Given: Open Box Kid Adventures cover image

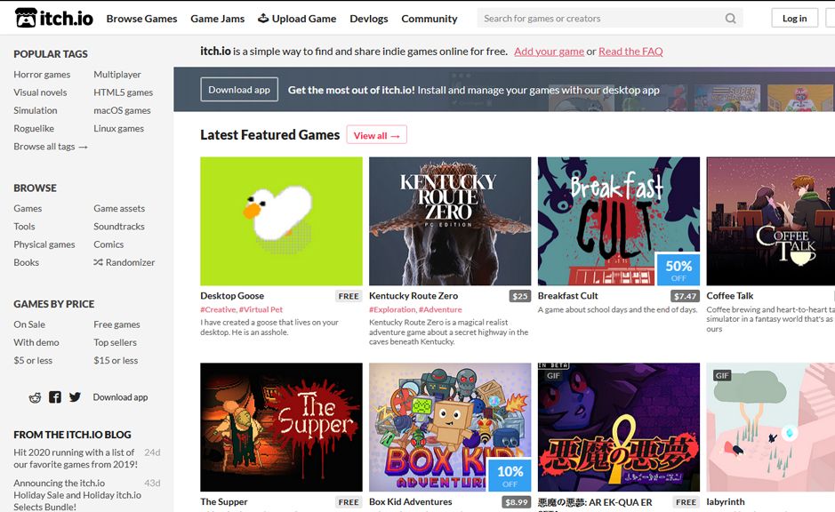Looking at the screenshot, I should click(450, 427).
